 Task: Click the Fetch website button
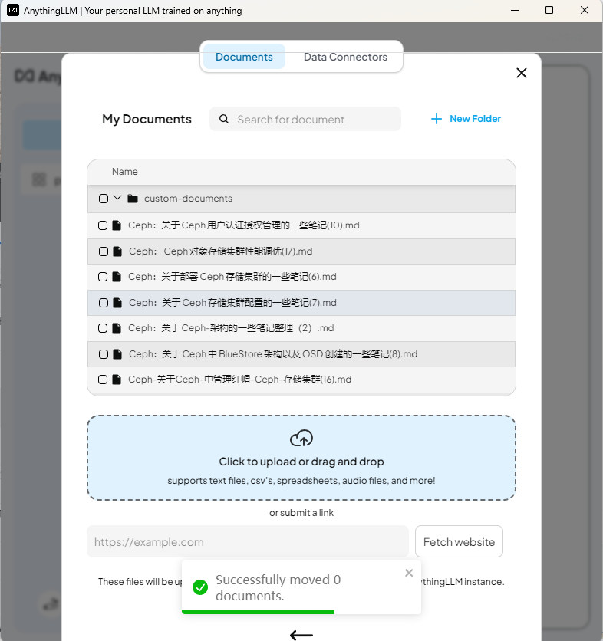click(459, 541)
